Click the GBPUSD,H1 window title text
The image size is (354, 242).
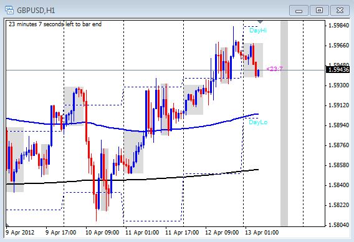click(36, 11)
